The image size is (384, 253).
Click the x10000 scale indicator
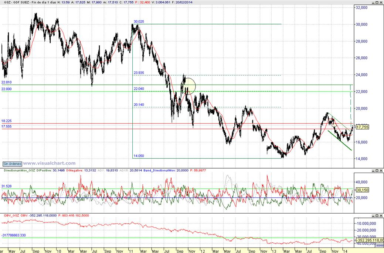(379, 245)
